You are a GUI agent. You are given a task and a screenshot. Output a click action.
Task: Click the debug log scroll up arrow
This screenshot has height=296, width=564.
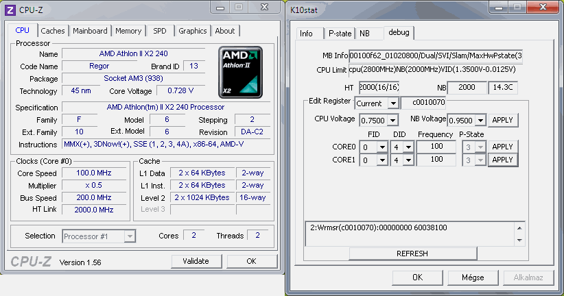click(x=519, y=228)
